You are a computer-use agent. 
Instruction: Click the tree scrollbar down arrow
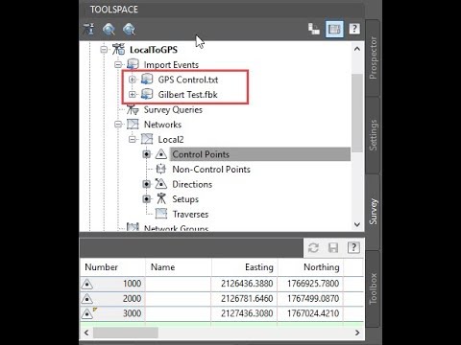pyautogui.click(x=357, y=224)
